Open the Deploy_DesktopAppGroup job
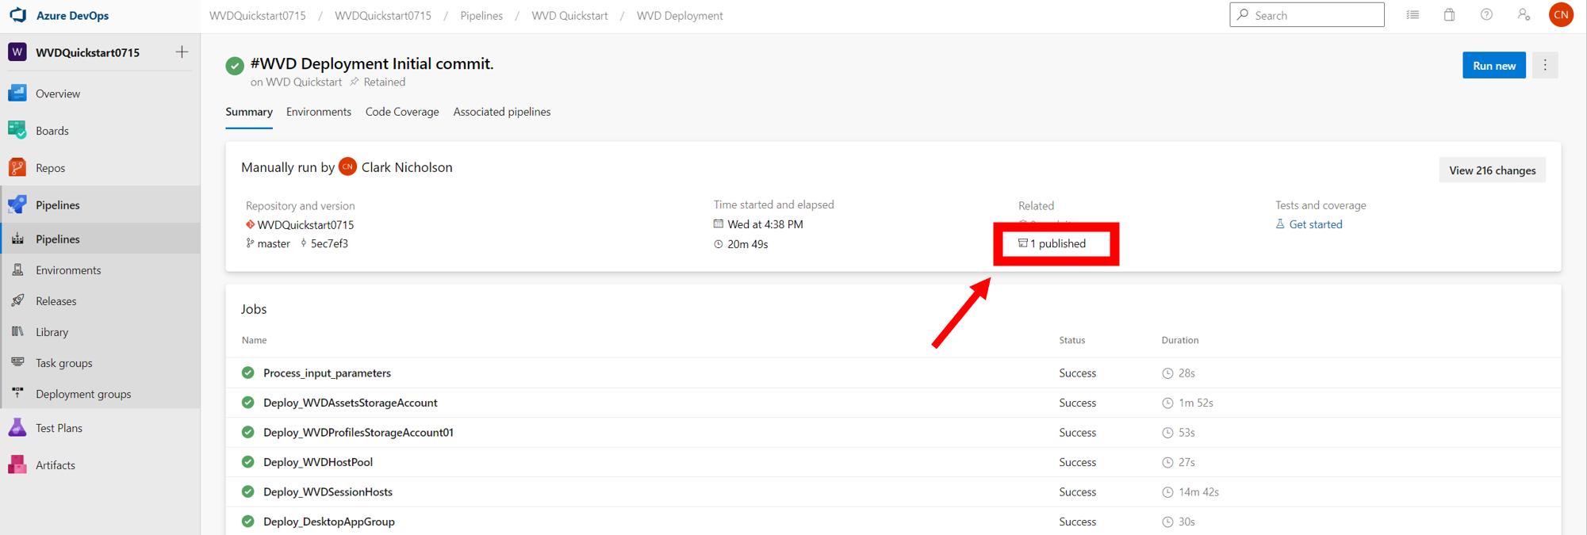Screen dimensions: 1587x535 [x=329, y=522]
